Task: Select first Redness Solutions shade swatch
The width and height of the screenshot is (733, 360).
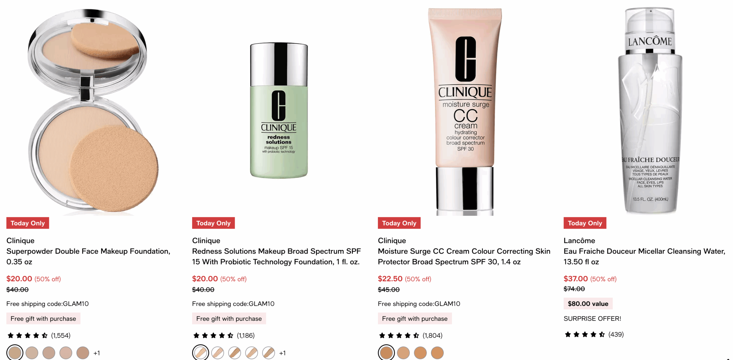Action: click(x=200, y=353)
